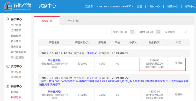Click the 单位 column header
This screenshot has width=196, height=101.
(117, 43)
